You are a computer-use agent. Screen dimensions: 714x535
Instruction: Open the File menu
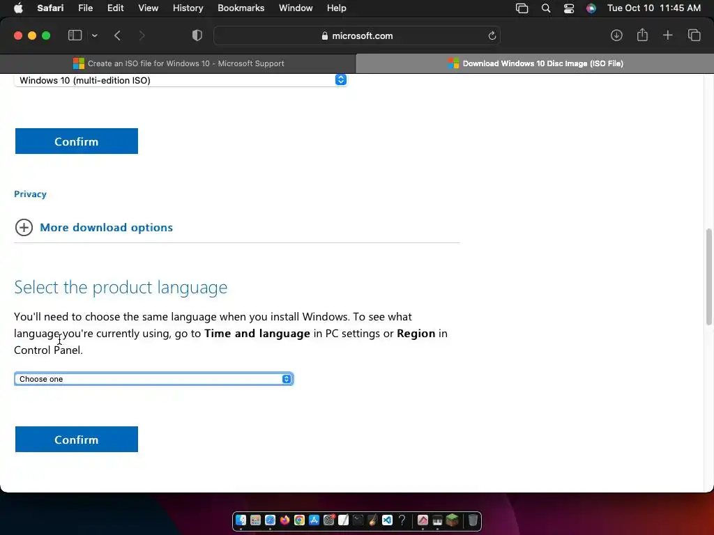(x=85, y=8)
